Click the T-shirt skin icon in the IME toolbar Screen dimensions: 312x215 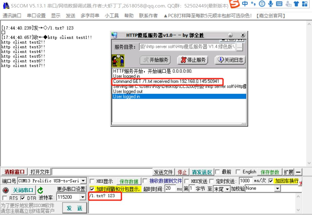(x=297, y=4)
